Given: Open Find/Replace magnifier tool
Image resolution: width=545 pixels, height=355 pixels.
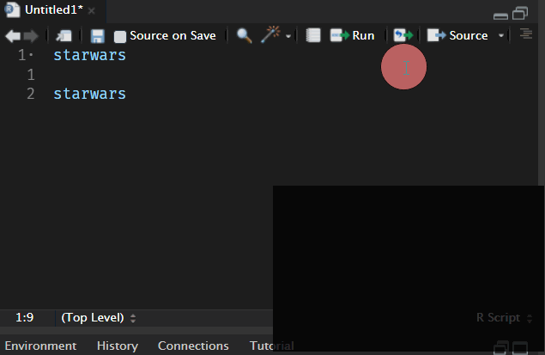Looking at the screenshot, I should (244, 35).
